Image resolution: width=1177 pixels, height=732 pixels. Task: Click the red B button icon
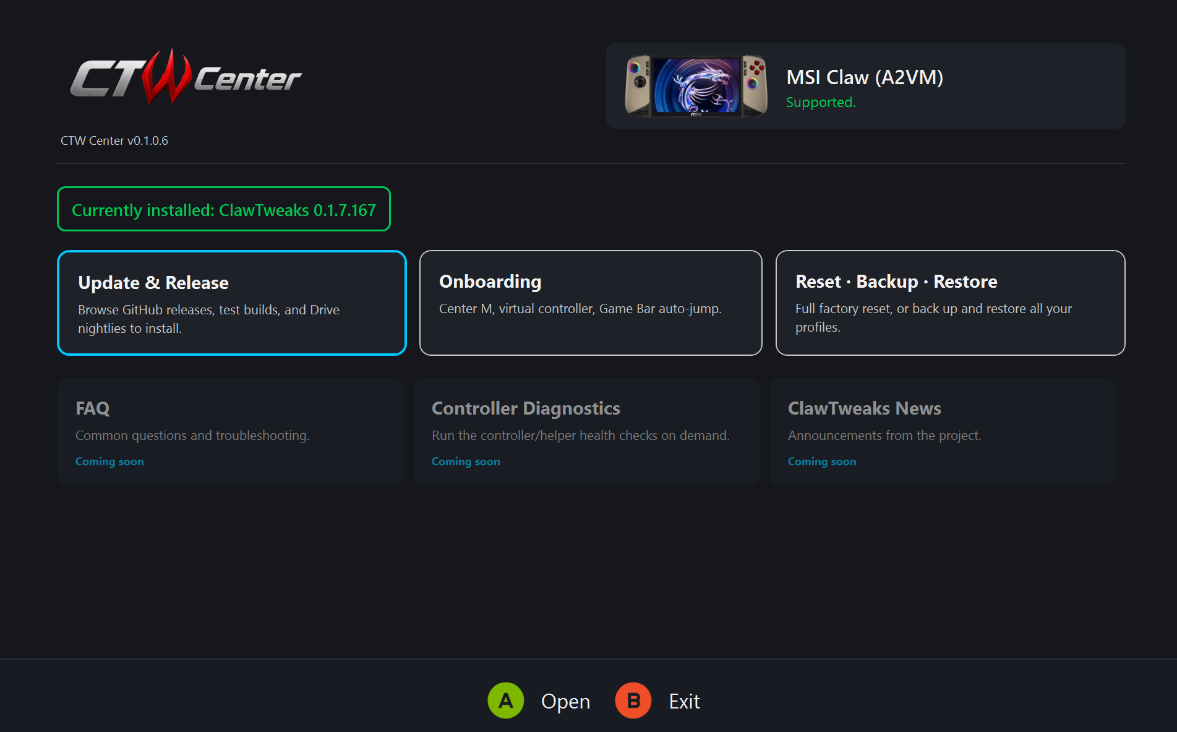click(633, 700)
